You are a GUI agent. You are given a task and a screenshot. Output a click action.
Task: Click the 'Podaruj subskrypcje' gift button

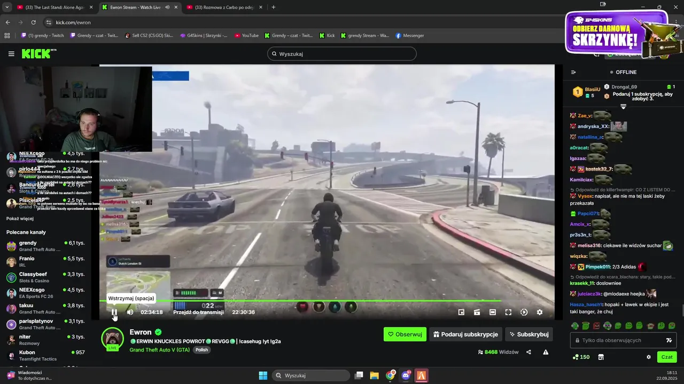tap(465, 334)
